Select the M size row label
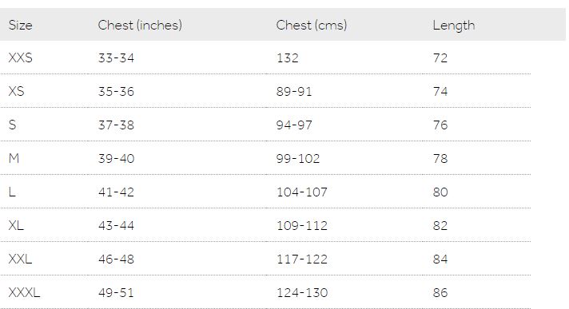Image resolution: width=569 pixels, height=309 pixels. pyautogui.click(x=14, y=158)
